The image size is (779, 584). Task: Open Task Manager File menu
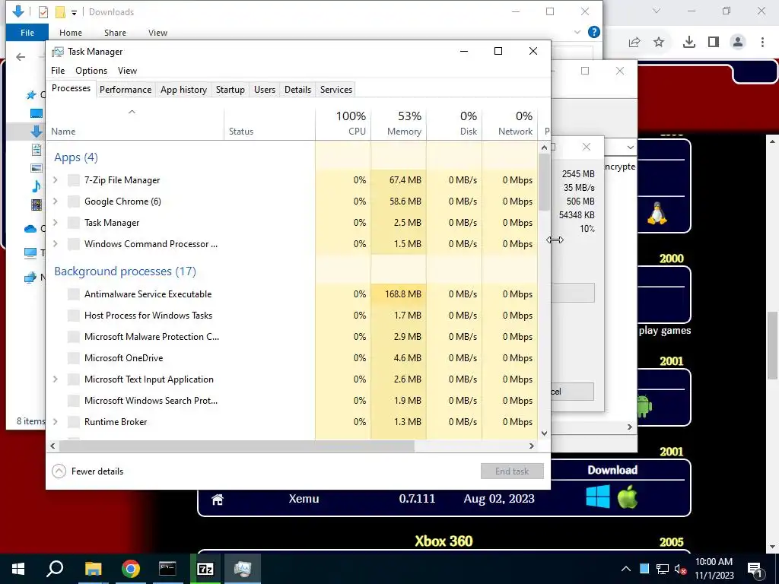tap(58, 71)
